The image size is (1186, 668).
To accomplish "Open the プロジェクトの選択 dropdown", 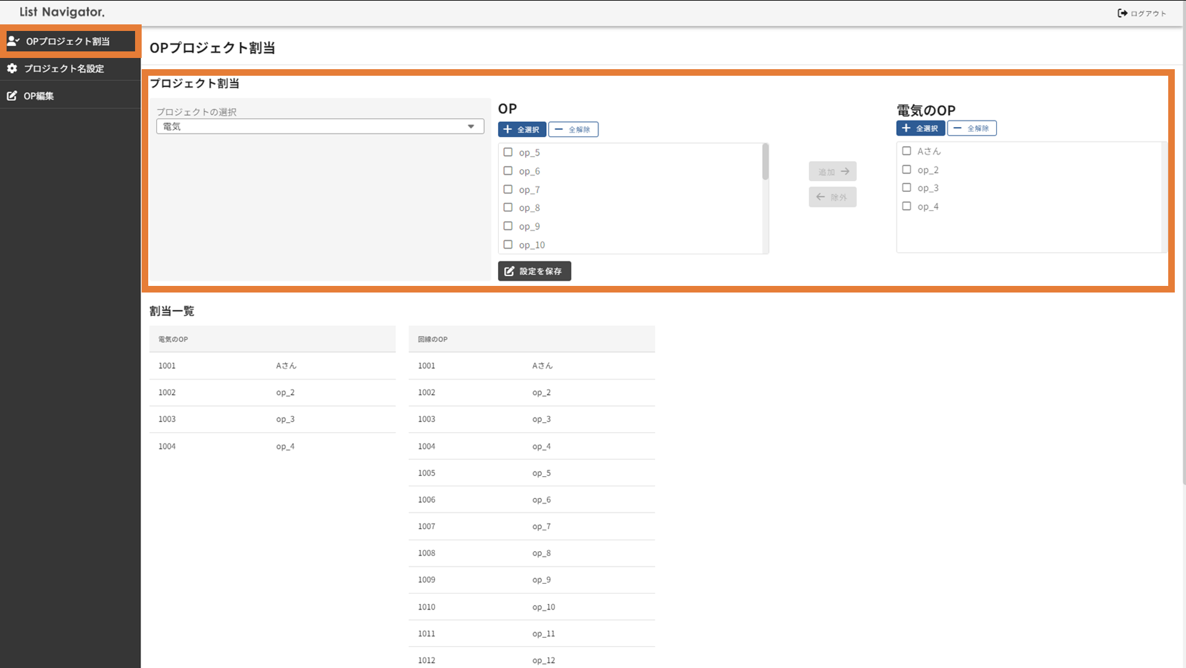I will tap(320, 126).
